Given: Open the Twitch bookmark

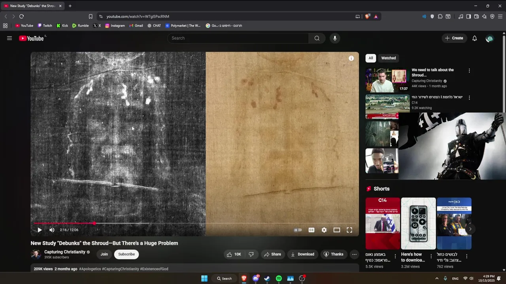Looking at the screenshot, I should [45, 26].
